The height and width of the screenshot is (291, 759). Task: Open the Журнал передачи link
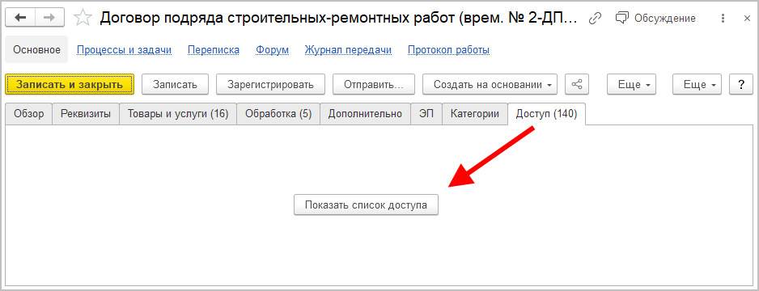click(x=348, y=50)
